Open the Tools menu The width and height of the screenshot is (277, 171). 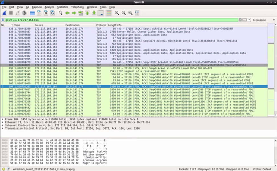(103, 7)
